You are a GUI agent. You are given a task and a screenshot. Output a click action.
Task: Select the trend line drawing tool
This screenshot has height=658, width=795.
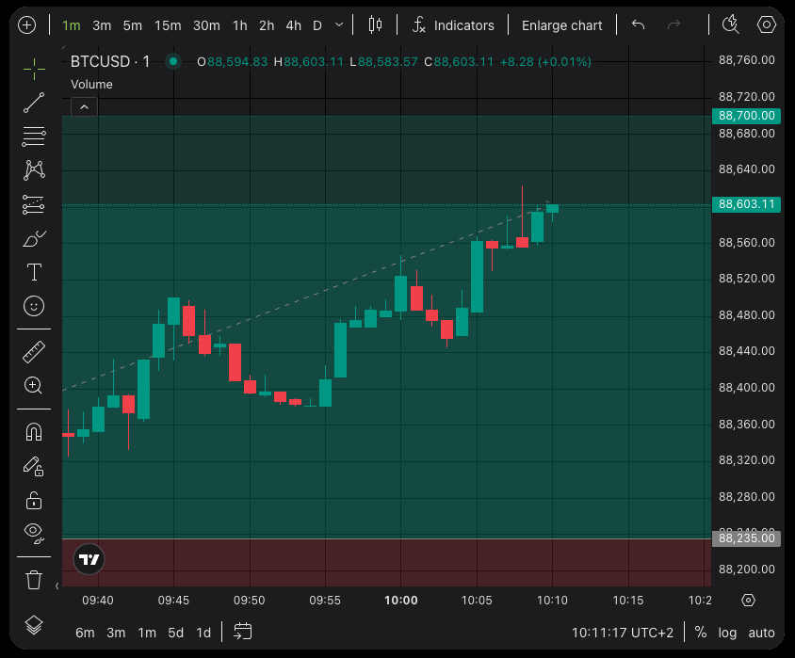coord(34,103)
